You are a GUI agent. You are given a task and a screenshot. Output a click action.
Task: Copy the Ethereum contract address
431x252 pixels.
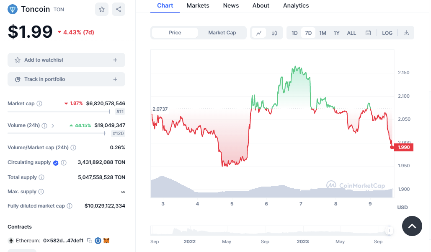coord(90,240)
